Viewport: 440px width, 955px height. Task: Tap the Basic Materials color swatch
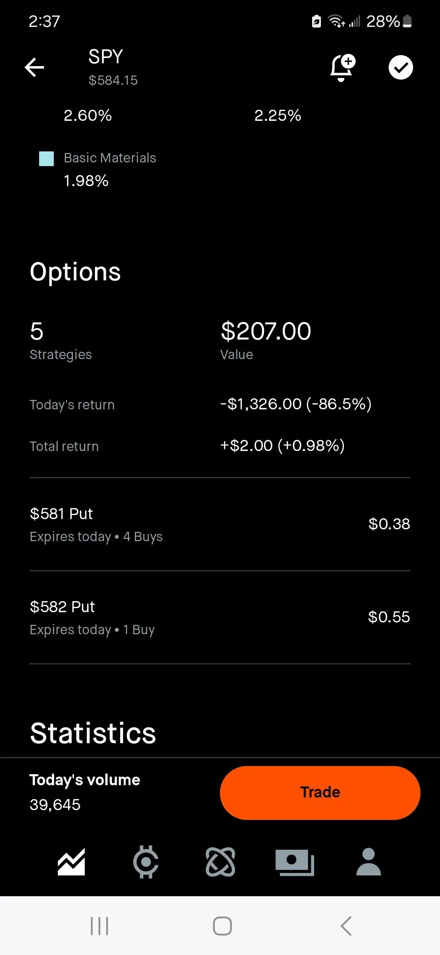click(x=46, y=159)
